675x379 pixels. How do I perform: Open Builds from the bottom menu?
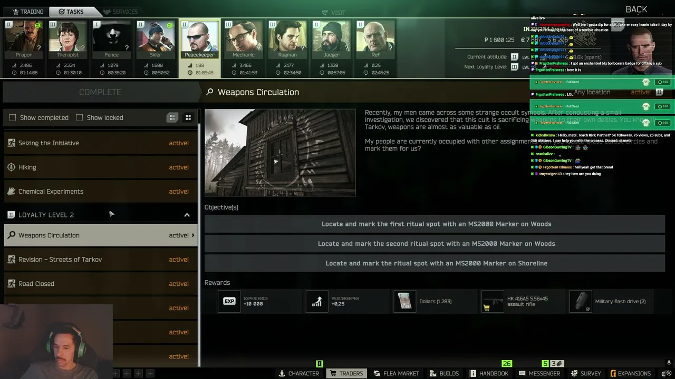point(445,373)
